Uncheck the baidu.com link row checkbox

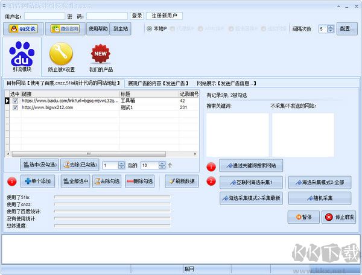pos(15,101)
